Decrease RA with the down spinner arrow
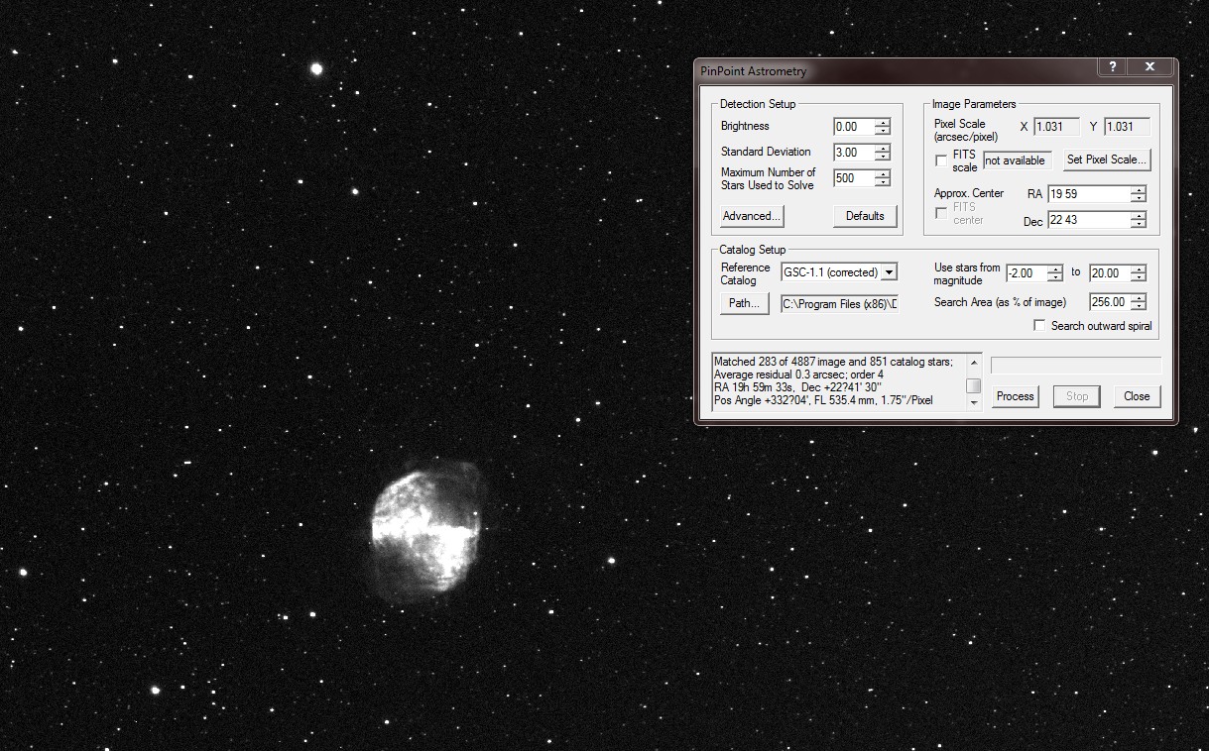Screen dimensions: 1209x751 [1139, 198]
